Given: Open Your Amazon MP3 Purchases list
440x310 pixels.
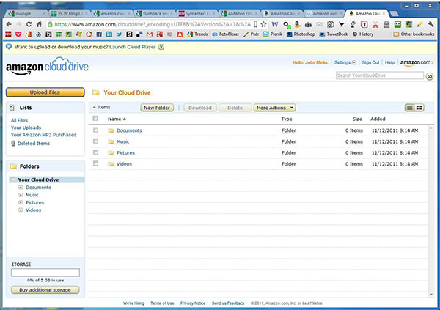Looking at the screenshot, I should [x=43, y=135].
